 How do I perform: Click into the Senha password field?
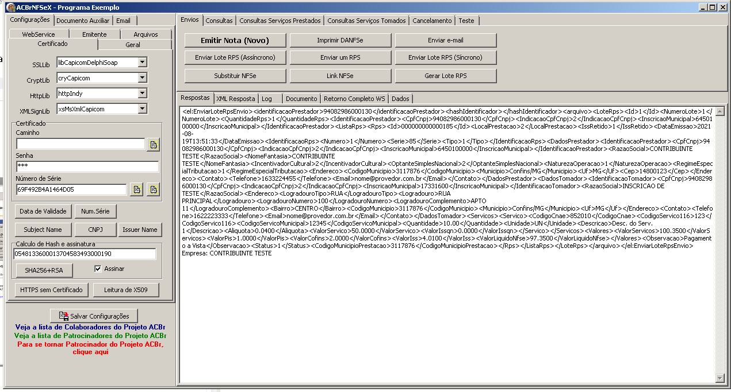(87, 166)
